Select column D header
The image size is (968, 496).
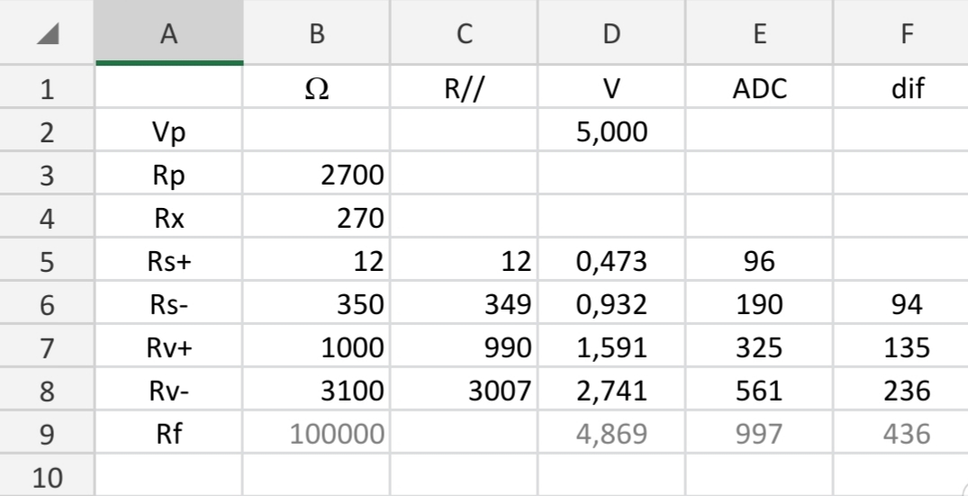pos(611,32)
